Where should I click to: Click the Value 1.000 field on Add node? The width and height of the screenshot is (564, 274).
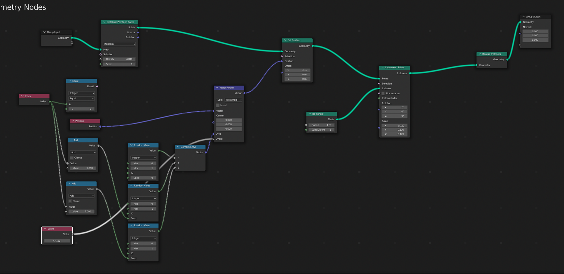(x=83, y=168)
